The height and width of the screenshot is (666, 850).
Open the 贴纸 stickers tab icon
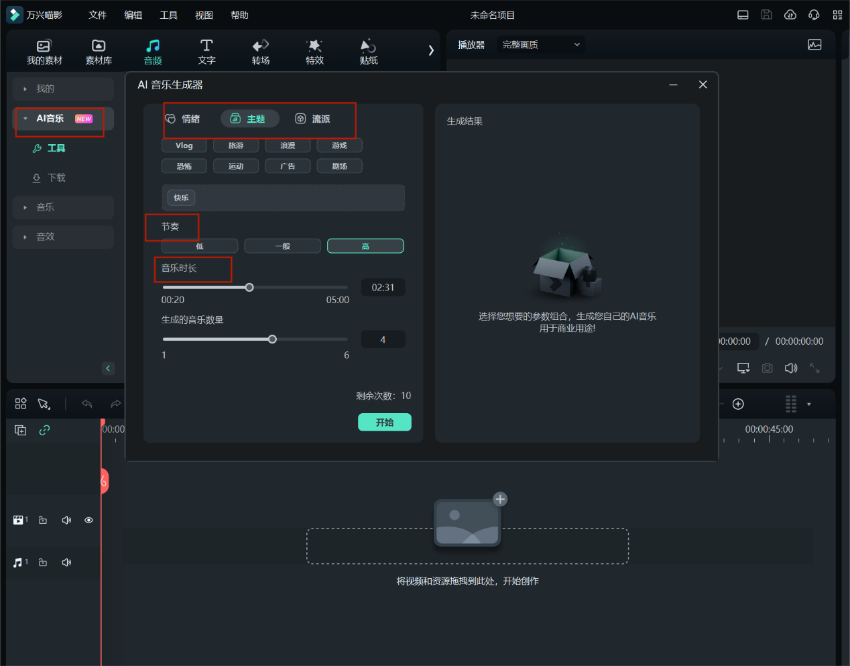pos(368,46)
